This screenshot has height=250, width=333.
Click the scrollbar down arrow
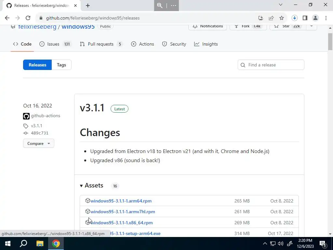(x=330, y=234)
